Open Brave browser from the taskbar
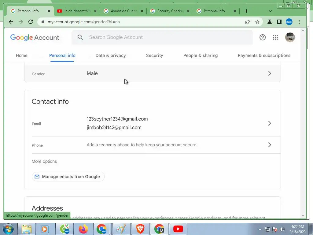The width and height of the screenshot is (313, 235). pyautogui.click(x=140, y=229)
